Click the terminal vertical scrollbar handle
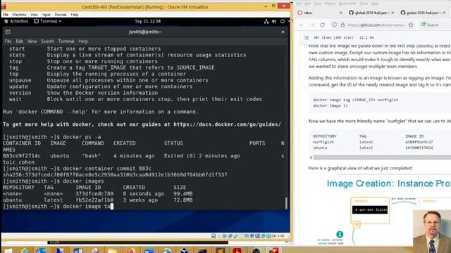This screenshot has height=253, width=451. tap(286, 203)
